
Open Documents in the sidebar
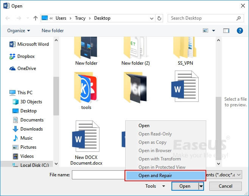point(28,120)
